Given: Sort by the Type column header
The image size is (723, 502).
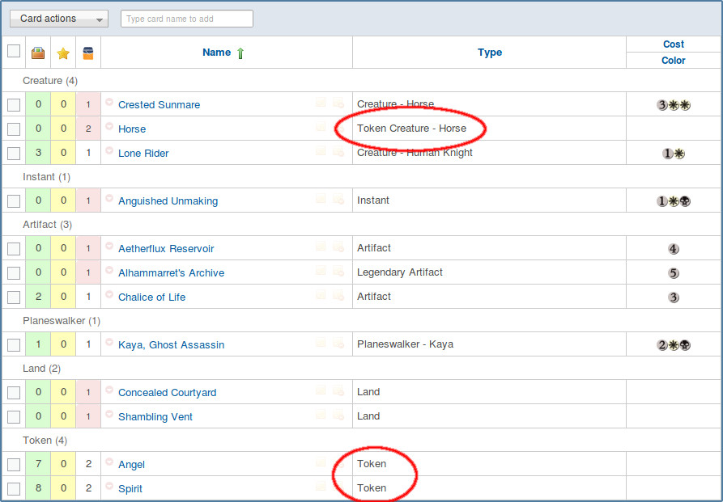Looking at the screenshot, I should 489,53.
